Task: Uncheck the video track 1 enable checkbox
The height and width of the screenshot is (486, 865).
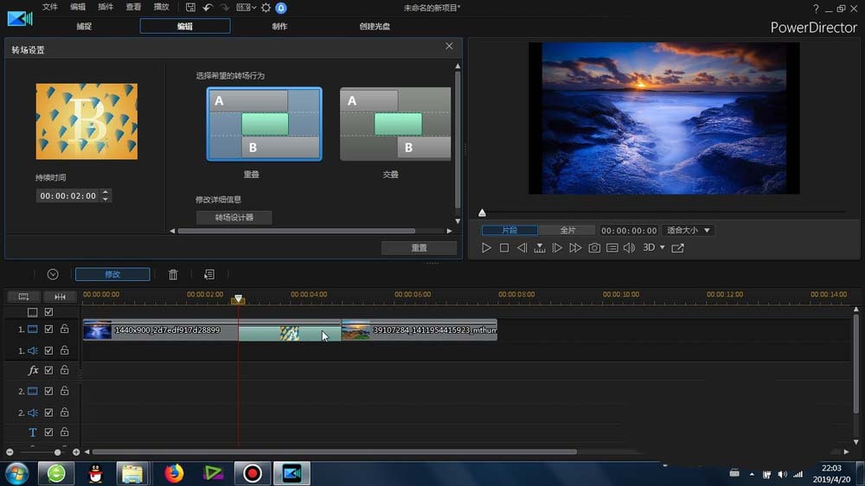Action: [49, 329]
